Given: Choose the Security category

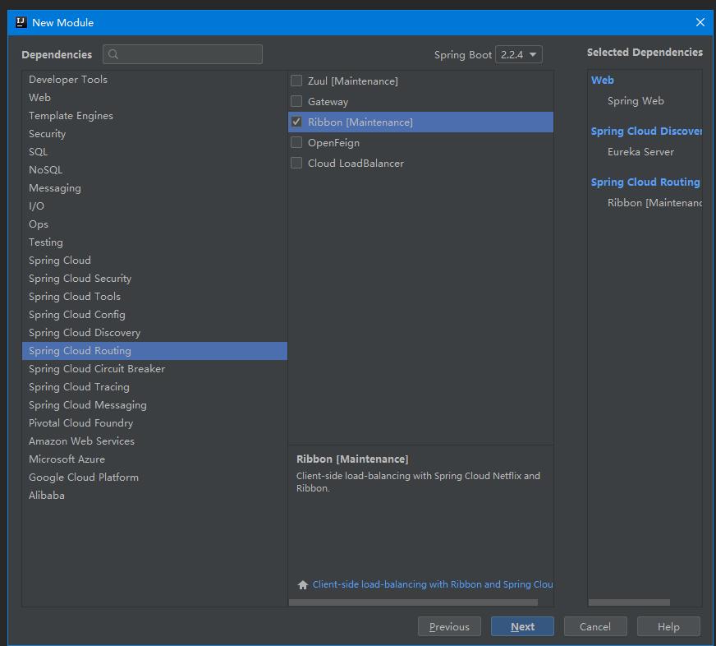Looking at the screenshot, I should pyautogui.click(x=155, y=134).
